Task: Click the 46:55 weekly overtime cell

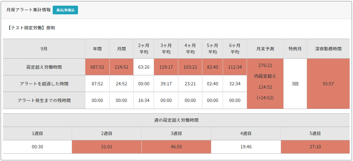Action: pyautogui.click(x=176, y=147)
